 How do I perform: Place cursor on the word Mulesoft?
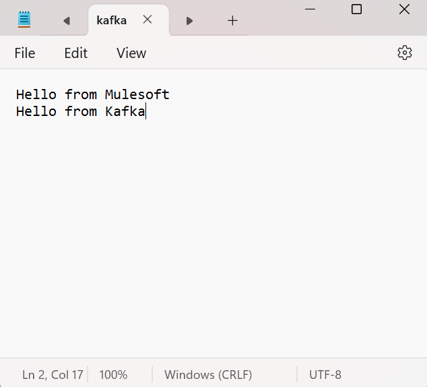point(137,94)
